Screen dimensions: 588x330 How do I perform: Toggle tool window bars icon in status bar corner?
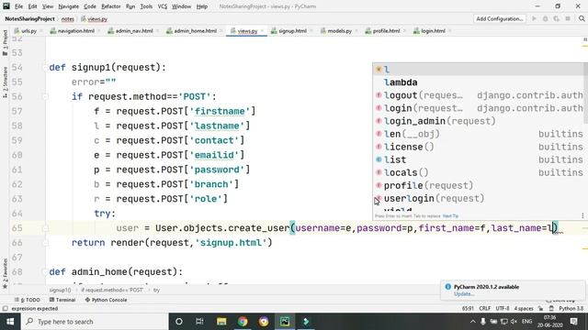pos(5,309)
